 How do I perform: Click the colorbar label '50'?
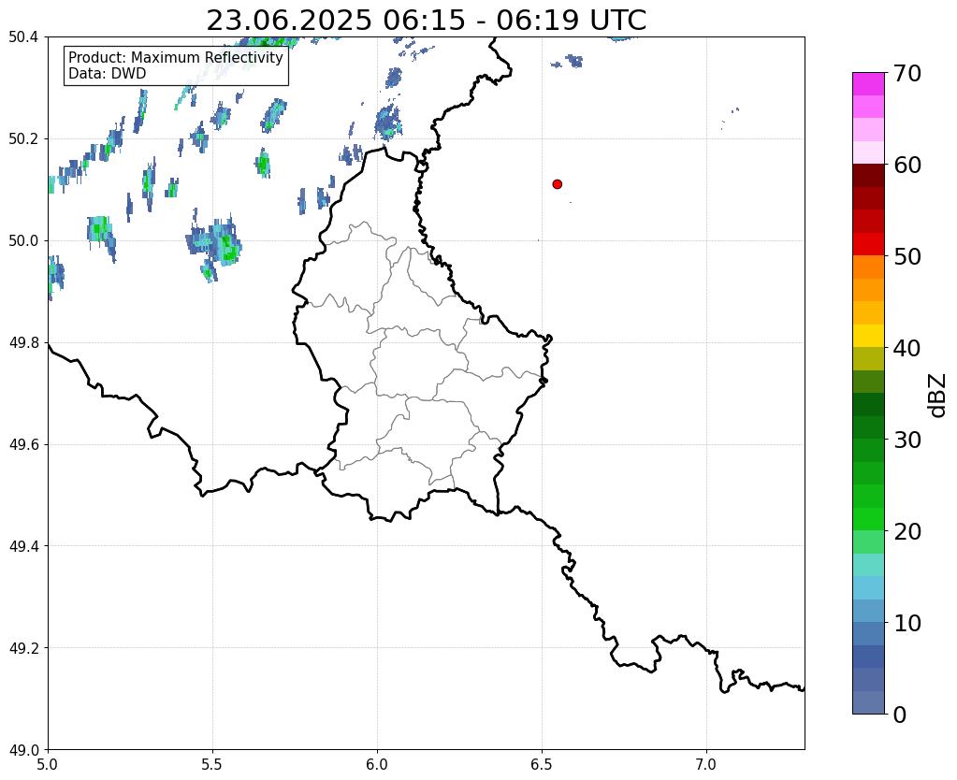pos(907,256)
